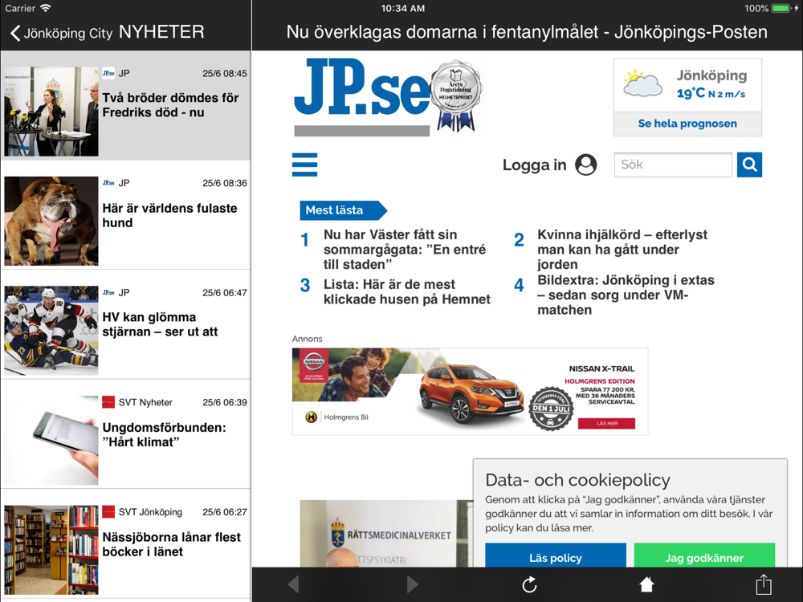The image size is (803, 602).
Task: Click LÄS MER in Nissan ad
Action: coord(606,423)
